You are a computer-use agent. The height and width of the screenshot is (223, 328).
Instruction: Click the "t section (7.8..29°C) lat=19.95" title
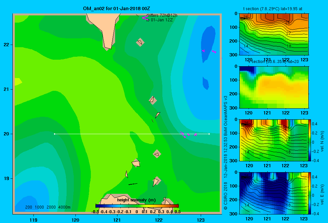pyautogui.click(x=273, y=9)
